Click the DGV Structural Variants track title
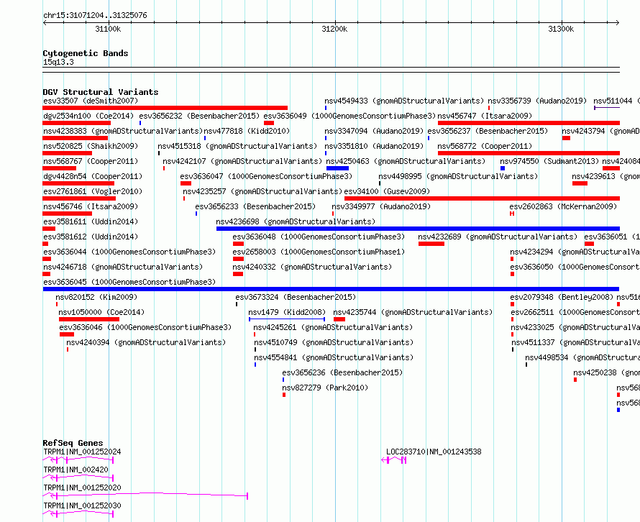Image resolution: width=640 pixels, height=522 pixels. (x=101, y=92)
